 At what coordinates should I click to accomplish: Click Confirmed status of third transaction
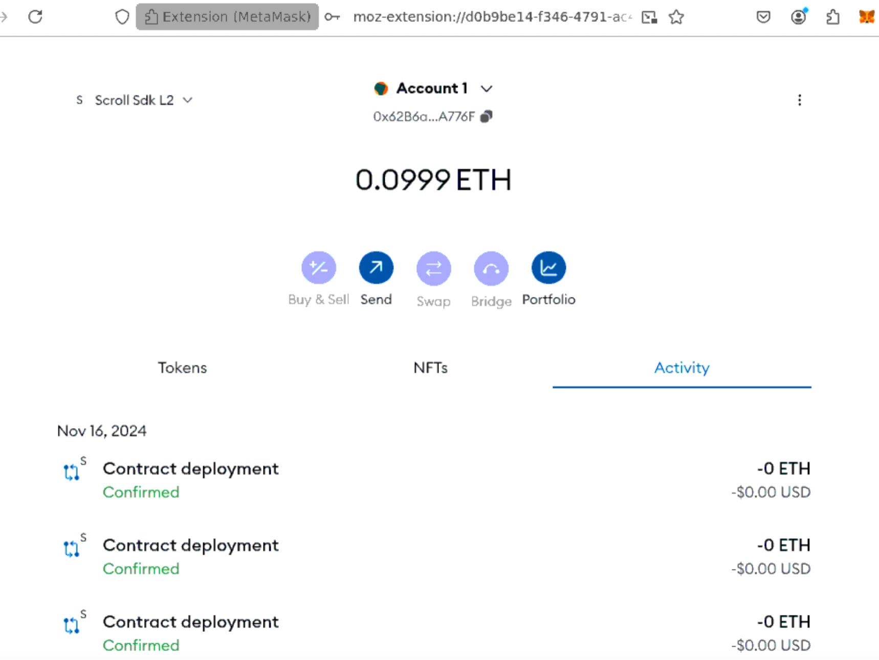click(x=141, y=646)
